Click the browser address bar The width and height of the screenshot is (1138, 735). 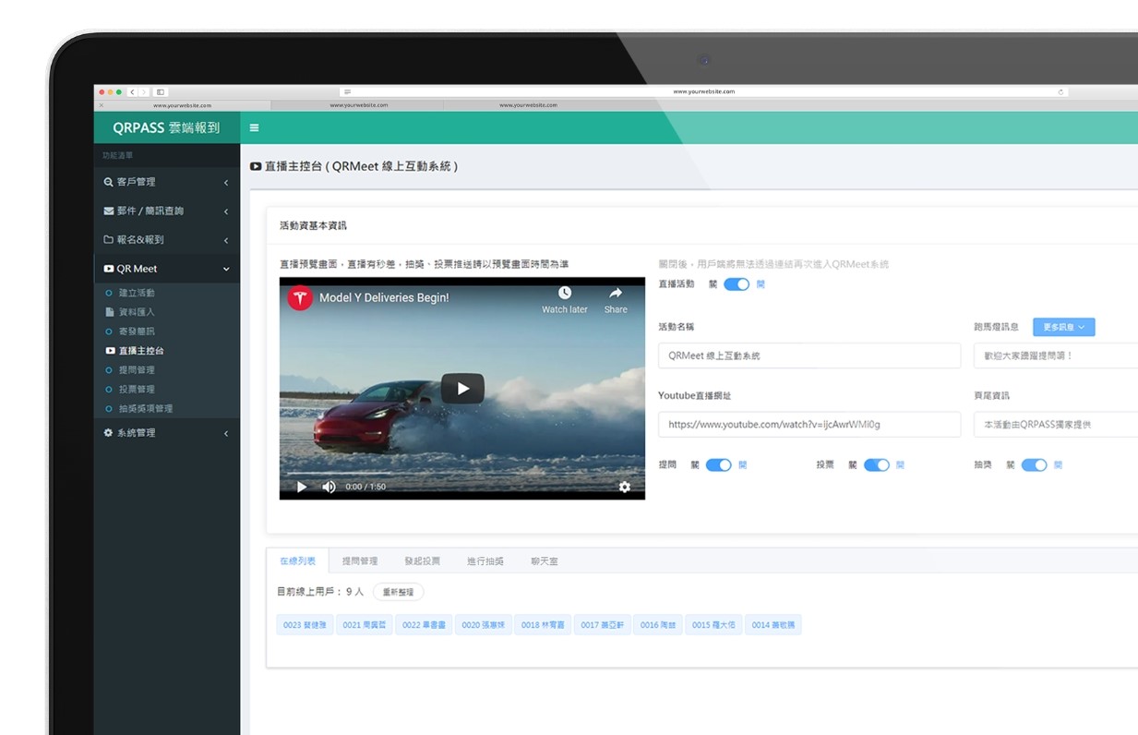(x=703, y=92)
